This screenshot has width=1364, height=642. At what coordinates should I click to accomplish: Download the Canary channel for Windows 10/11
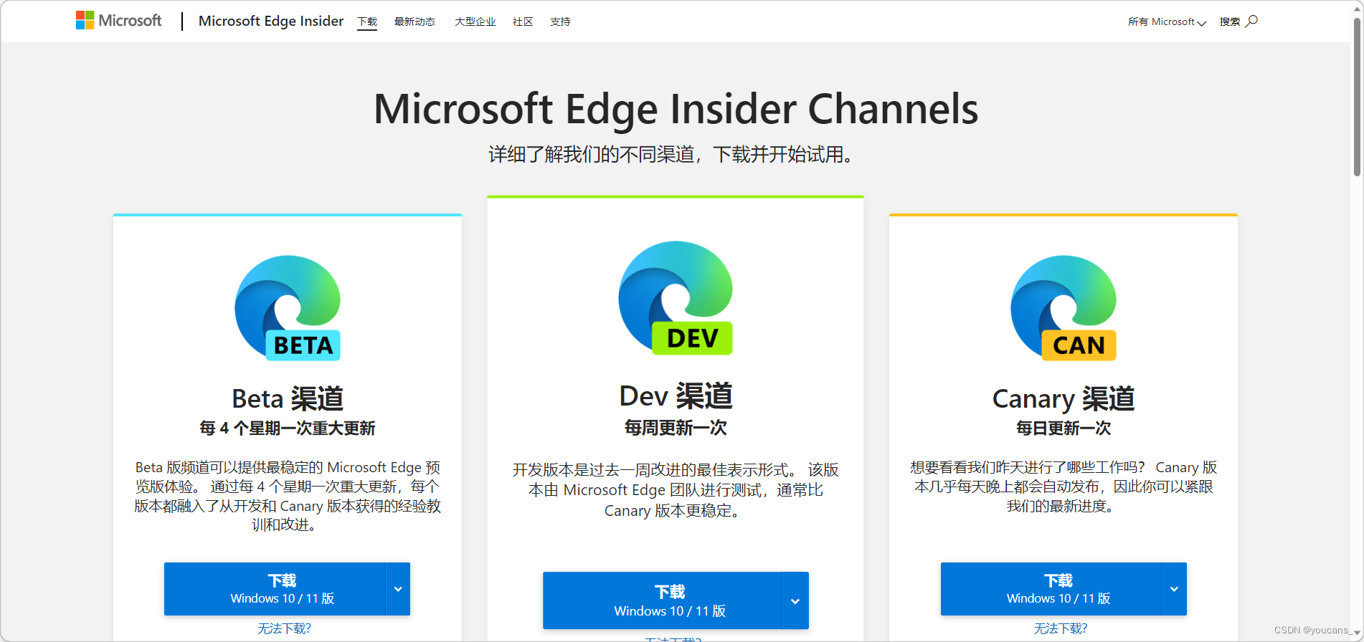pyautogui.click(x=1051, y=589)
